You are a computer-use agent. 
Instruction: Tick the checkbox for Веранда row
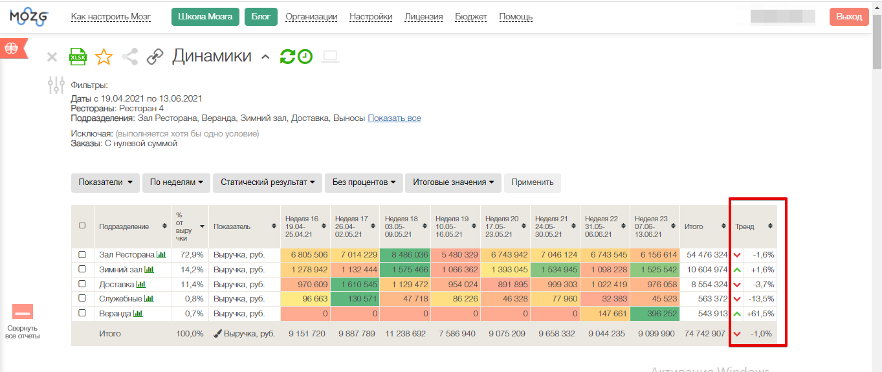point(82,313)
